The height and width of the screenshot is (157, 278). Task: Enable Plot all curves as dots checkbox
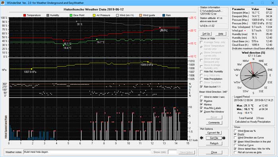[x=235, y=152]
